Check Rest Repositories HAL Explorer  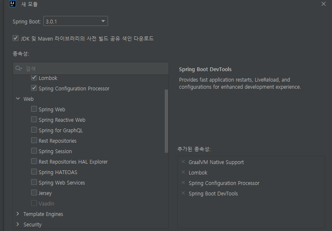click(x=34, y=161)
